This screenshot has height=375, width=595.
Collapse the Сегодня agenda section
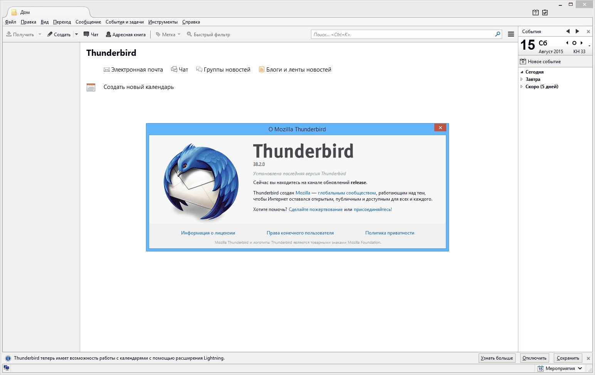click(x=522, y=72)
